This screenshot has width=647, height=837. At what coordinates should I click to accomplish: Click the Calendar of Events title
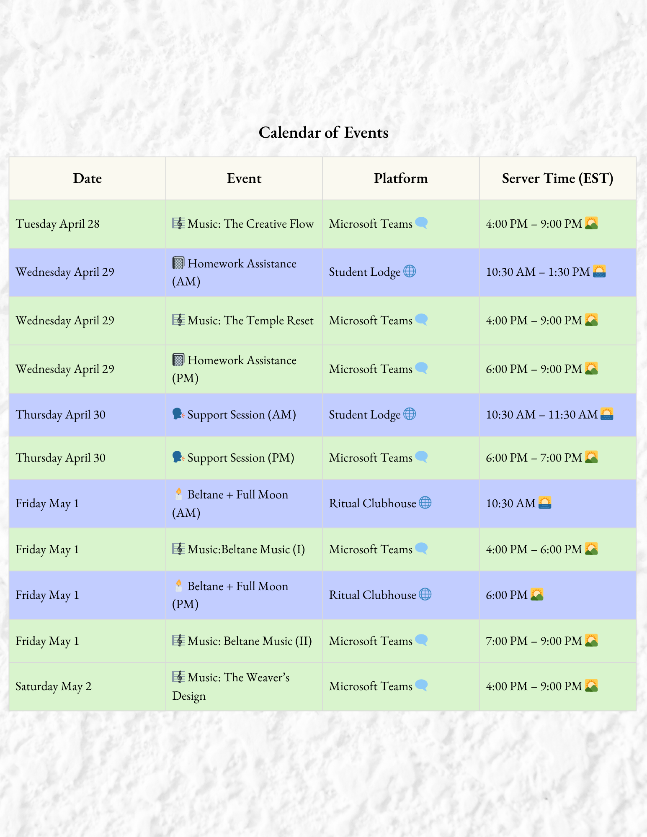(323, 133)
